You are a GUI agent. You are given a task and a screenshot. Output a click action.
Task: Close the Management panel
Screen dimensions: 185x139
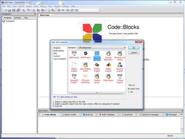pyautogui.click(x=35, y=14)
